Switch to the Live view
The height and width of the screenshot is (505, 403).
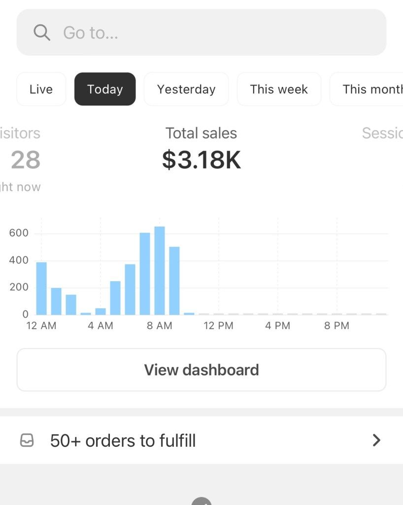coord(41,89)
